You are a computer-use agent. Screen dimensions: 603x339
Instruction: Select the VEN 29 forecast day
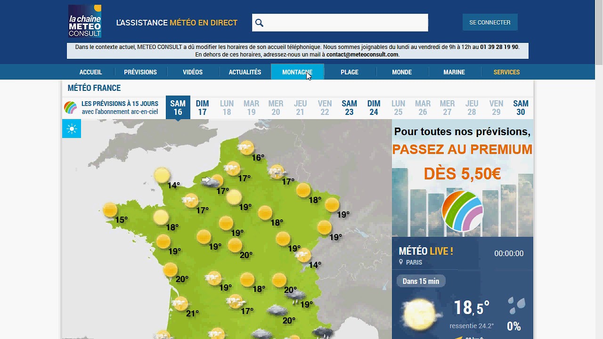pos(497,107)
